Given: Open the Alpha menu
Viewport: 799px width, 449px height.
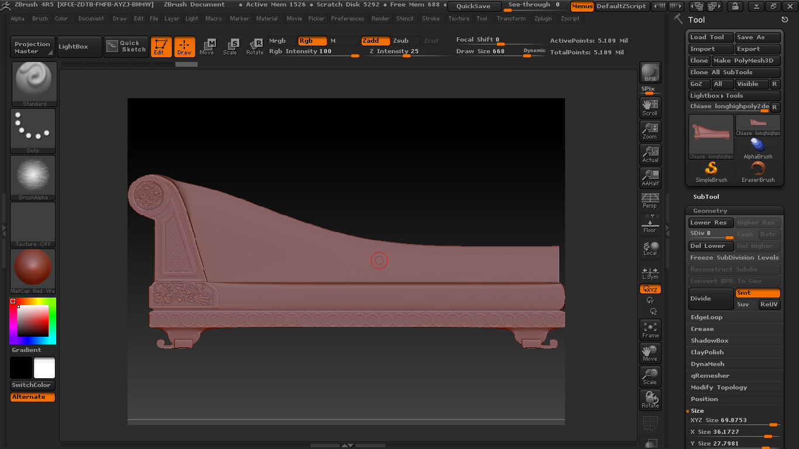Looking at the screenshot, I should tap(18, 19).
